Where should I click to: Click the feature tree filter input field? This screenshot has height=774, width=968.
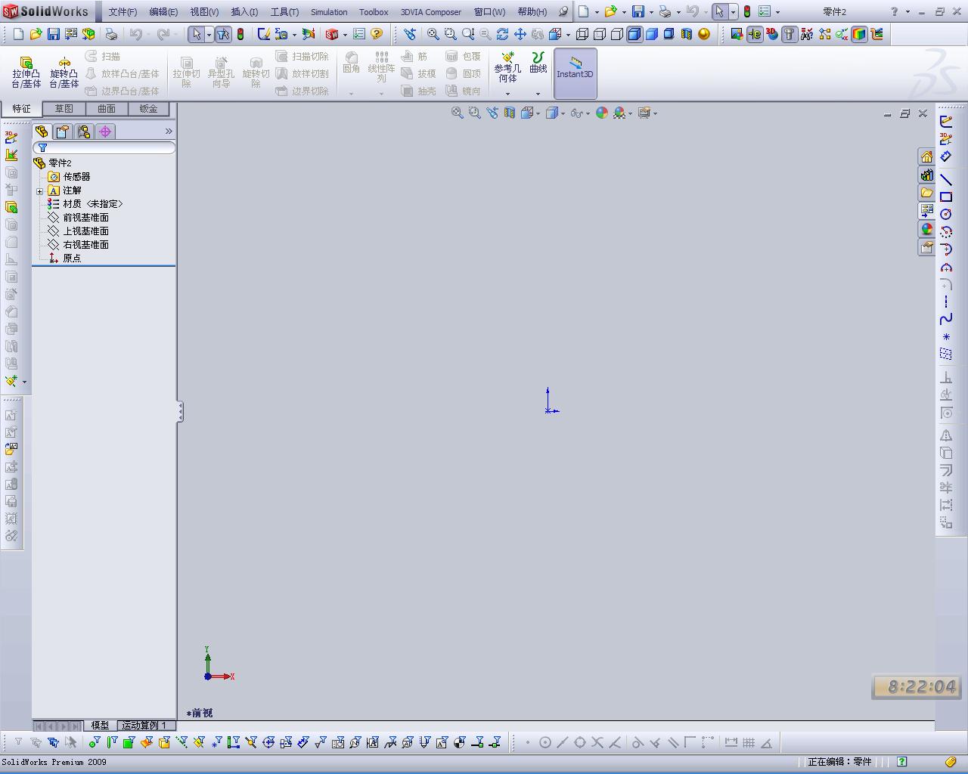[104, 147]
